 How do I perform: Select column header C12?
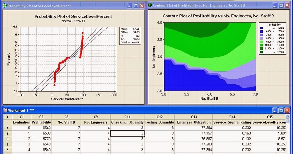click(x=159, y=117)
